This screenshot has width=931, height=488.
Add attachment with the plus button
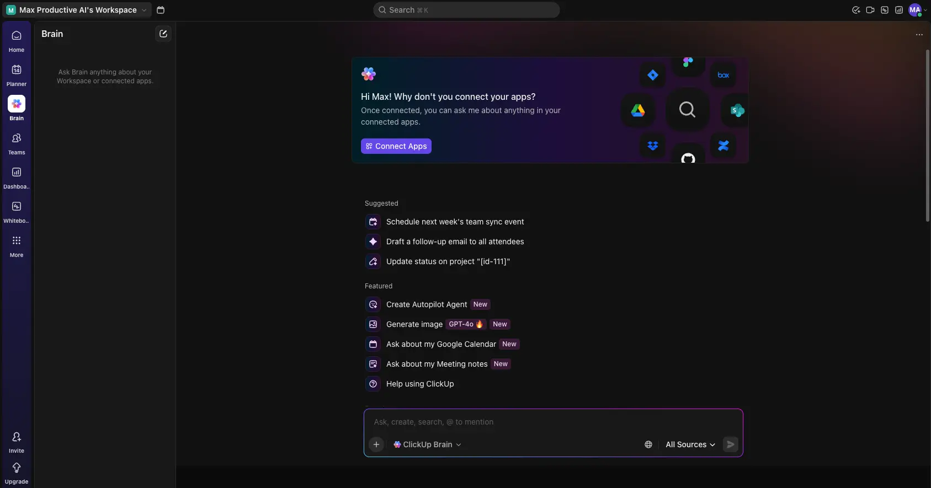376,444
